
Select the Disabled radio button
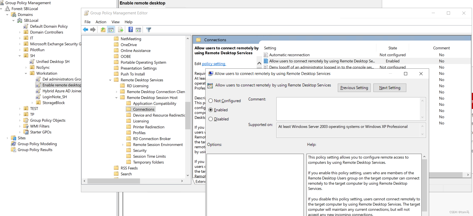[211, 119]
